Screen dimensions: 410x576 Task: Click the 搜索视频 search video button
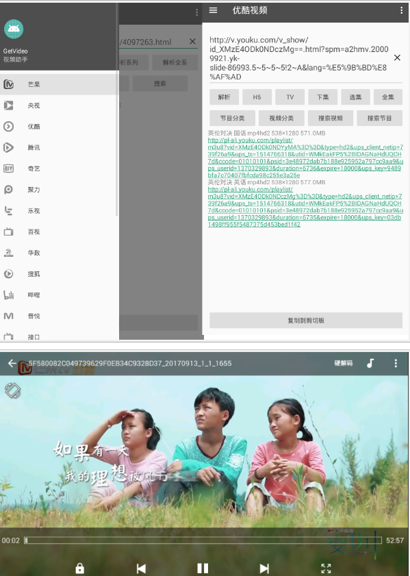(331, 118)
